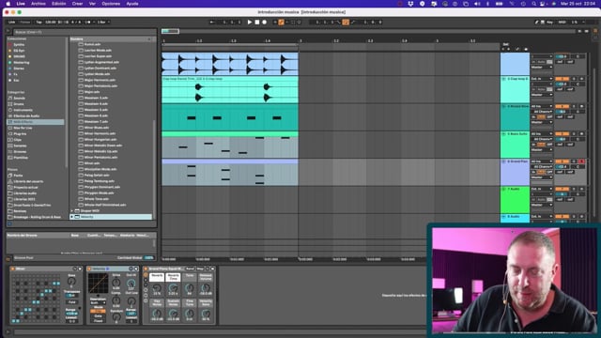Viewport: 601px width, 338px height.
Task: Select the Minor Blues.adv preset
Action: pos(97,128)
